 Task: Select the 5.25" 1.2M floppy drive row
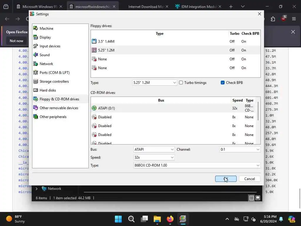coord(175,50)
